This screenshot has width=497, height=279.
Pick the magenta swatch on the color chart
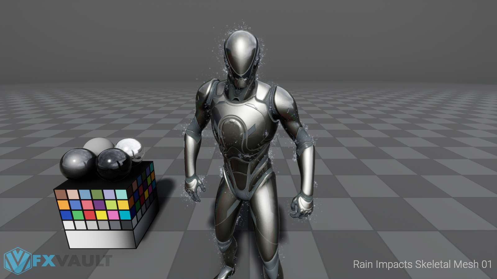coord(113,215)
